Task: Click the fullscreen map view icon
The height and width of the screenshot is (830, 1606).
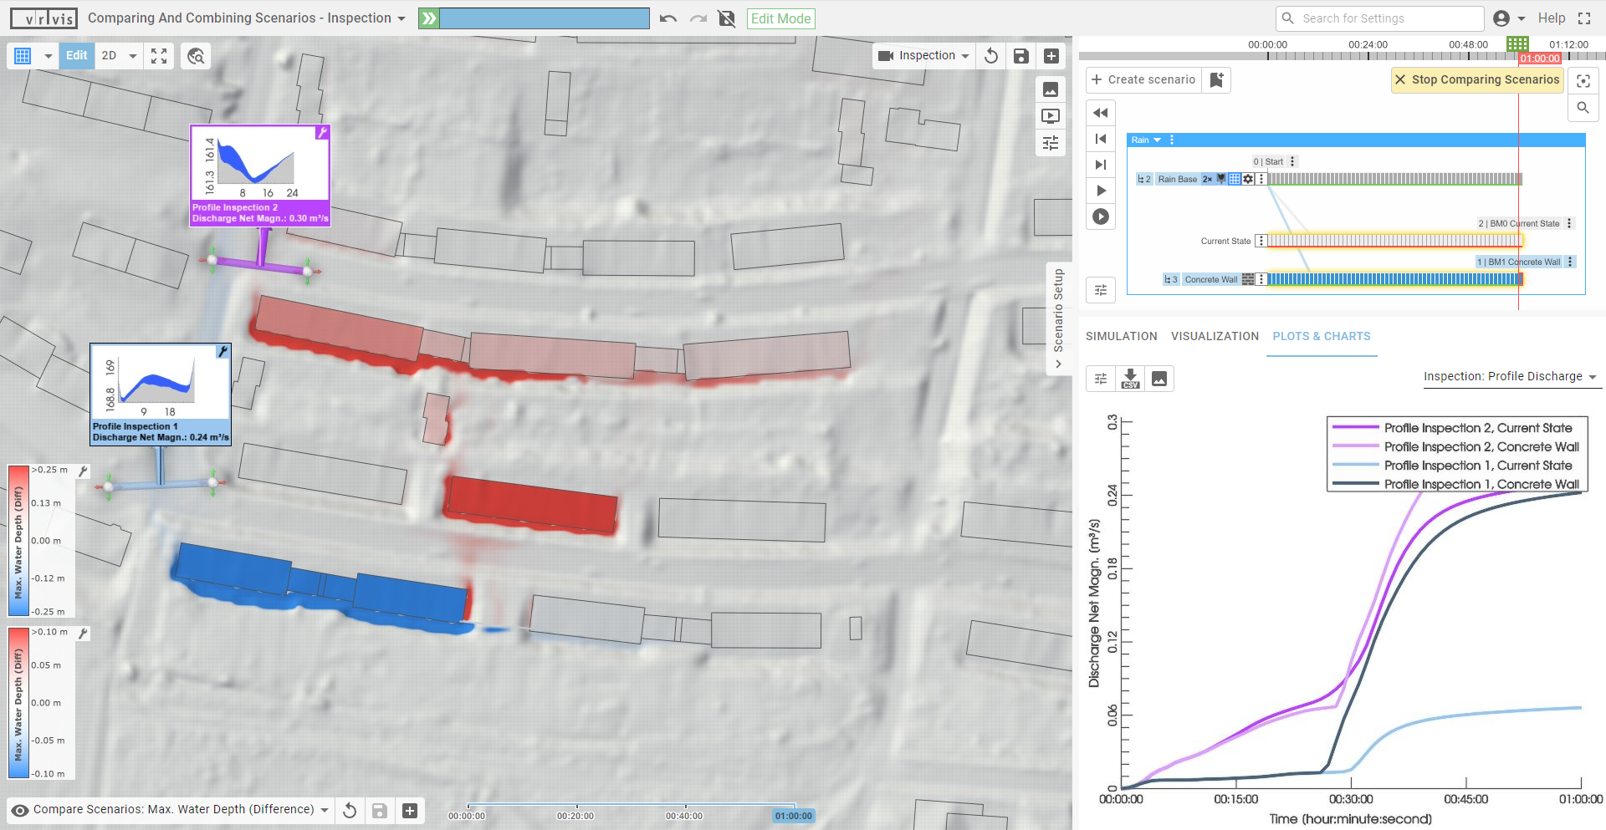Action: (x=159, y=56)
